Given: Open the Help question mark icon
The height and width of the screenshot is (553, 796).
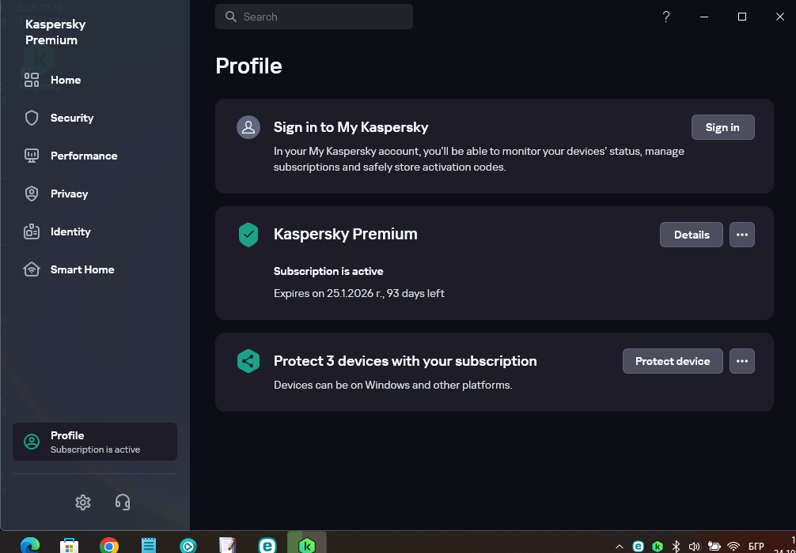Looking at the screenshot, I should [x=666, y=17].
